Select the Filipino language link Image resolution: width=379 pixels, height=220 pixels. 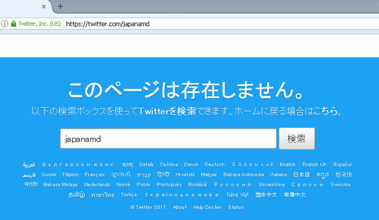click(x=70, y=174)
